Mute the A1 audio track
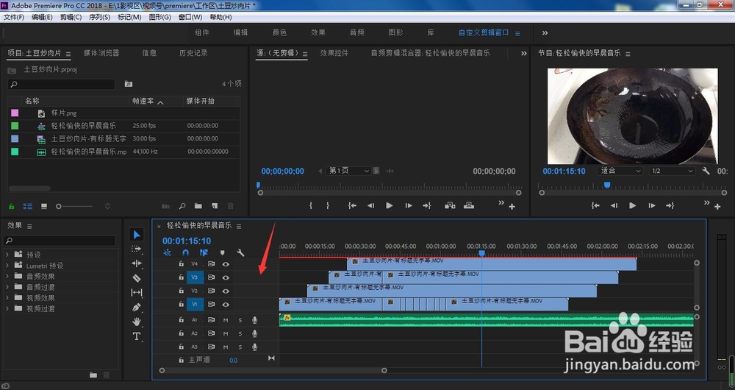This screenshot has width=735, height=390. (x=226, y=320)
